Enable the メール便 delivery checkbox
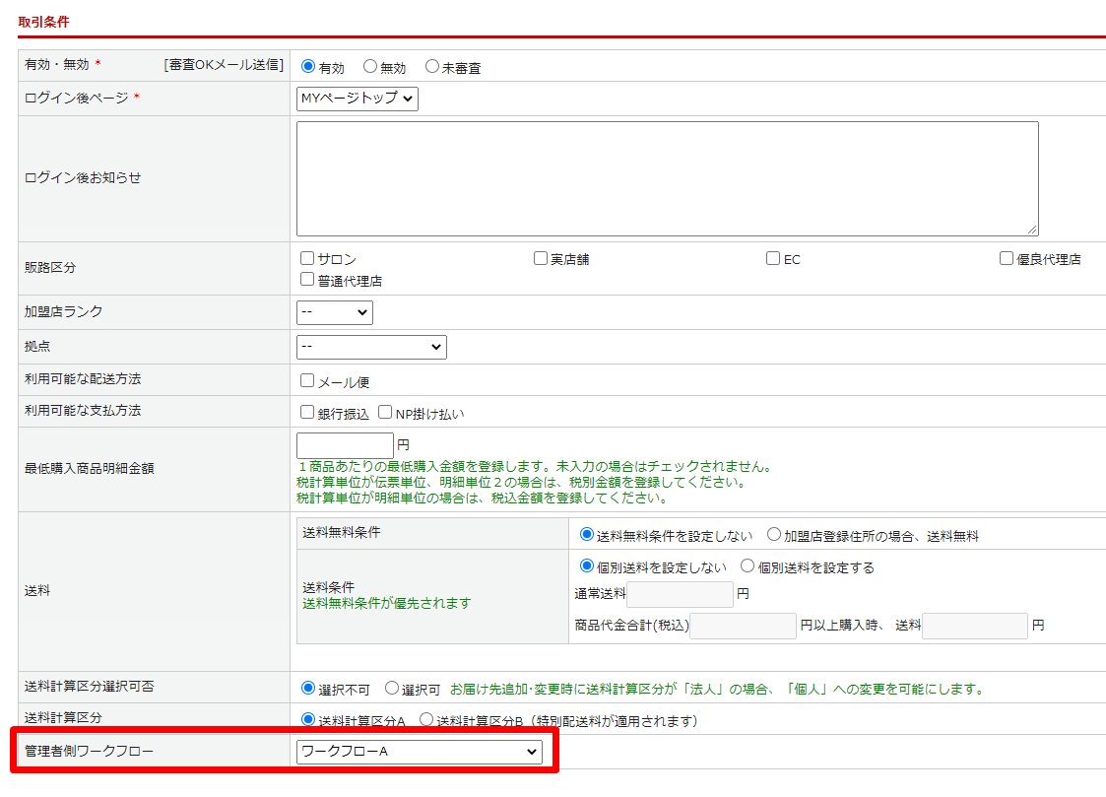 click(307, 380)
